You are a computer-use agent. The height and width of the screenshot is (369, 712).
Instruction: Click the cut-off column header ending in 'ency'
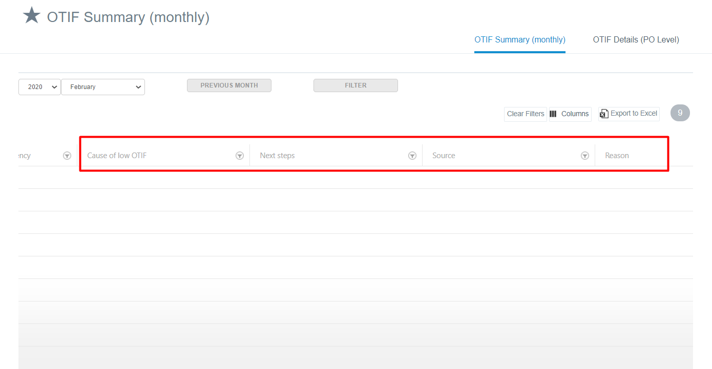[x=25, y=156]
